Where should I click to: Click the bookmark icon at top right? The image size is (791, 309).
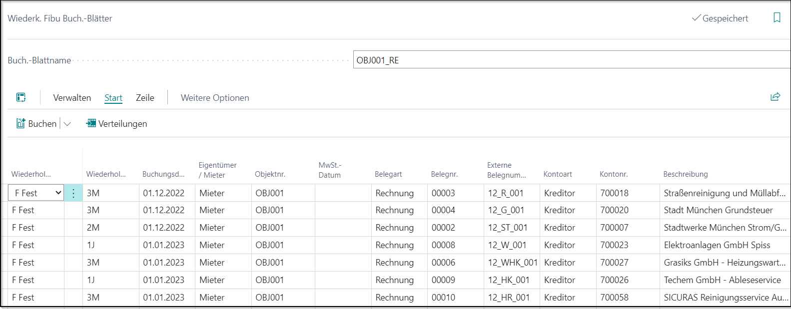pos(777,18)
